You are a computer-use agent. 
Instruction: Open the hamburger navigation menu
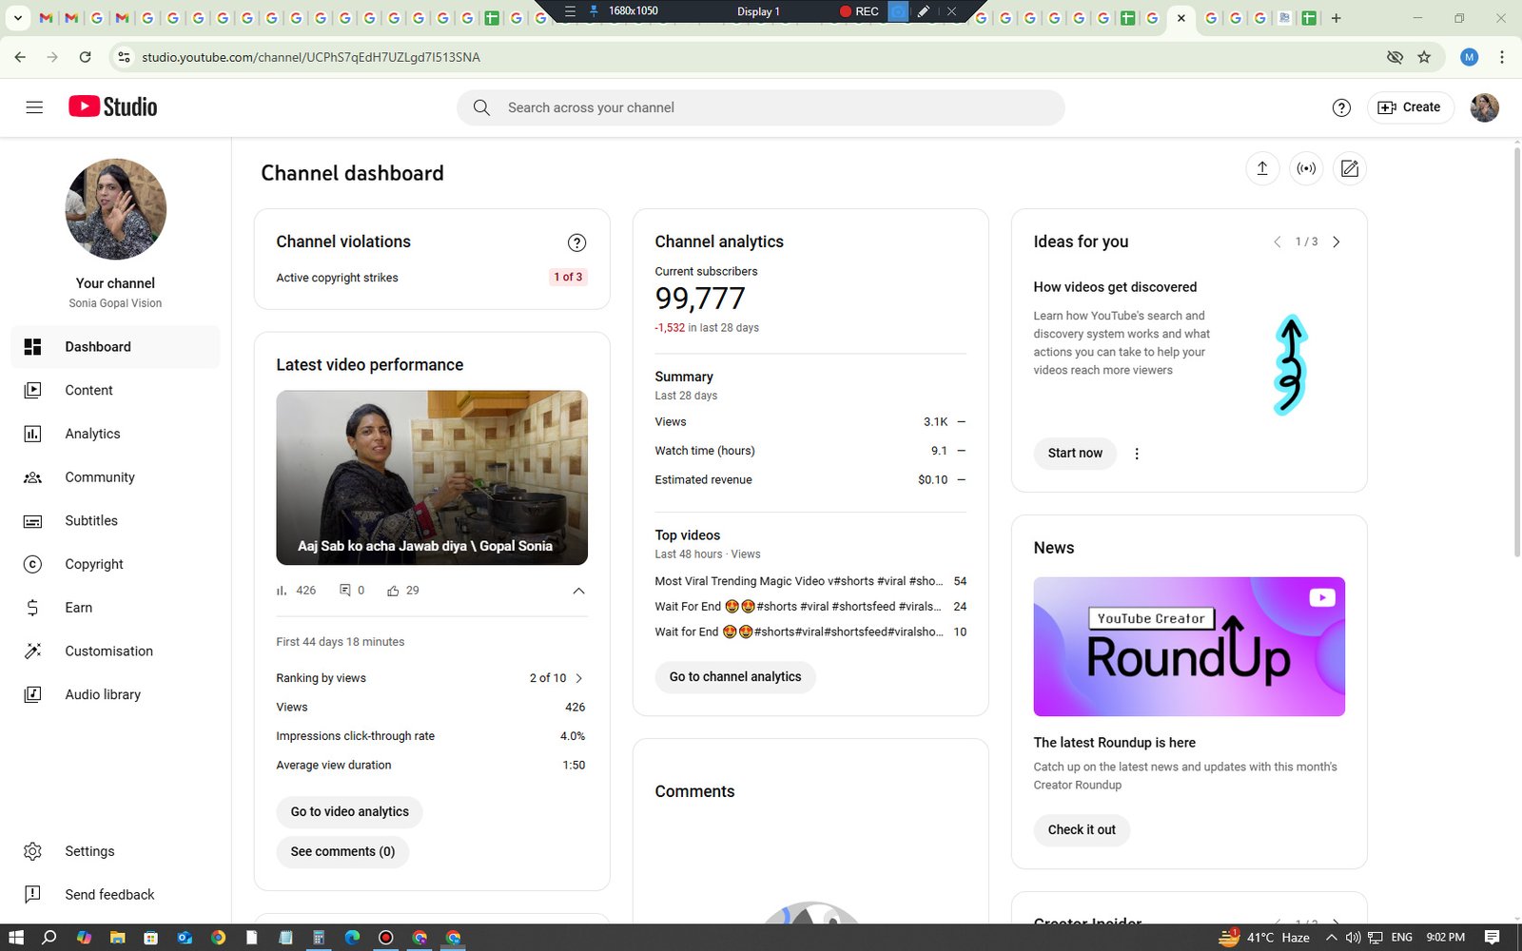click(34, 107)
